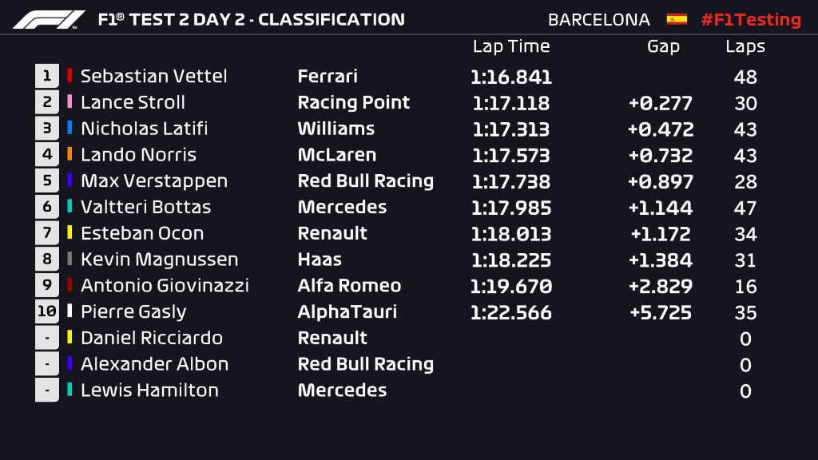Click Alfa Romeo team label
Viewport: 818px width, 460px height.
[349, 285]
